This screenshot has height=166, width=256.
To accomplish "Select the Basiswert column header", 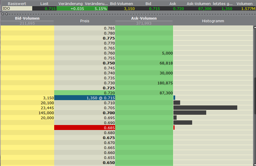I will tap(17, 4).
